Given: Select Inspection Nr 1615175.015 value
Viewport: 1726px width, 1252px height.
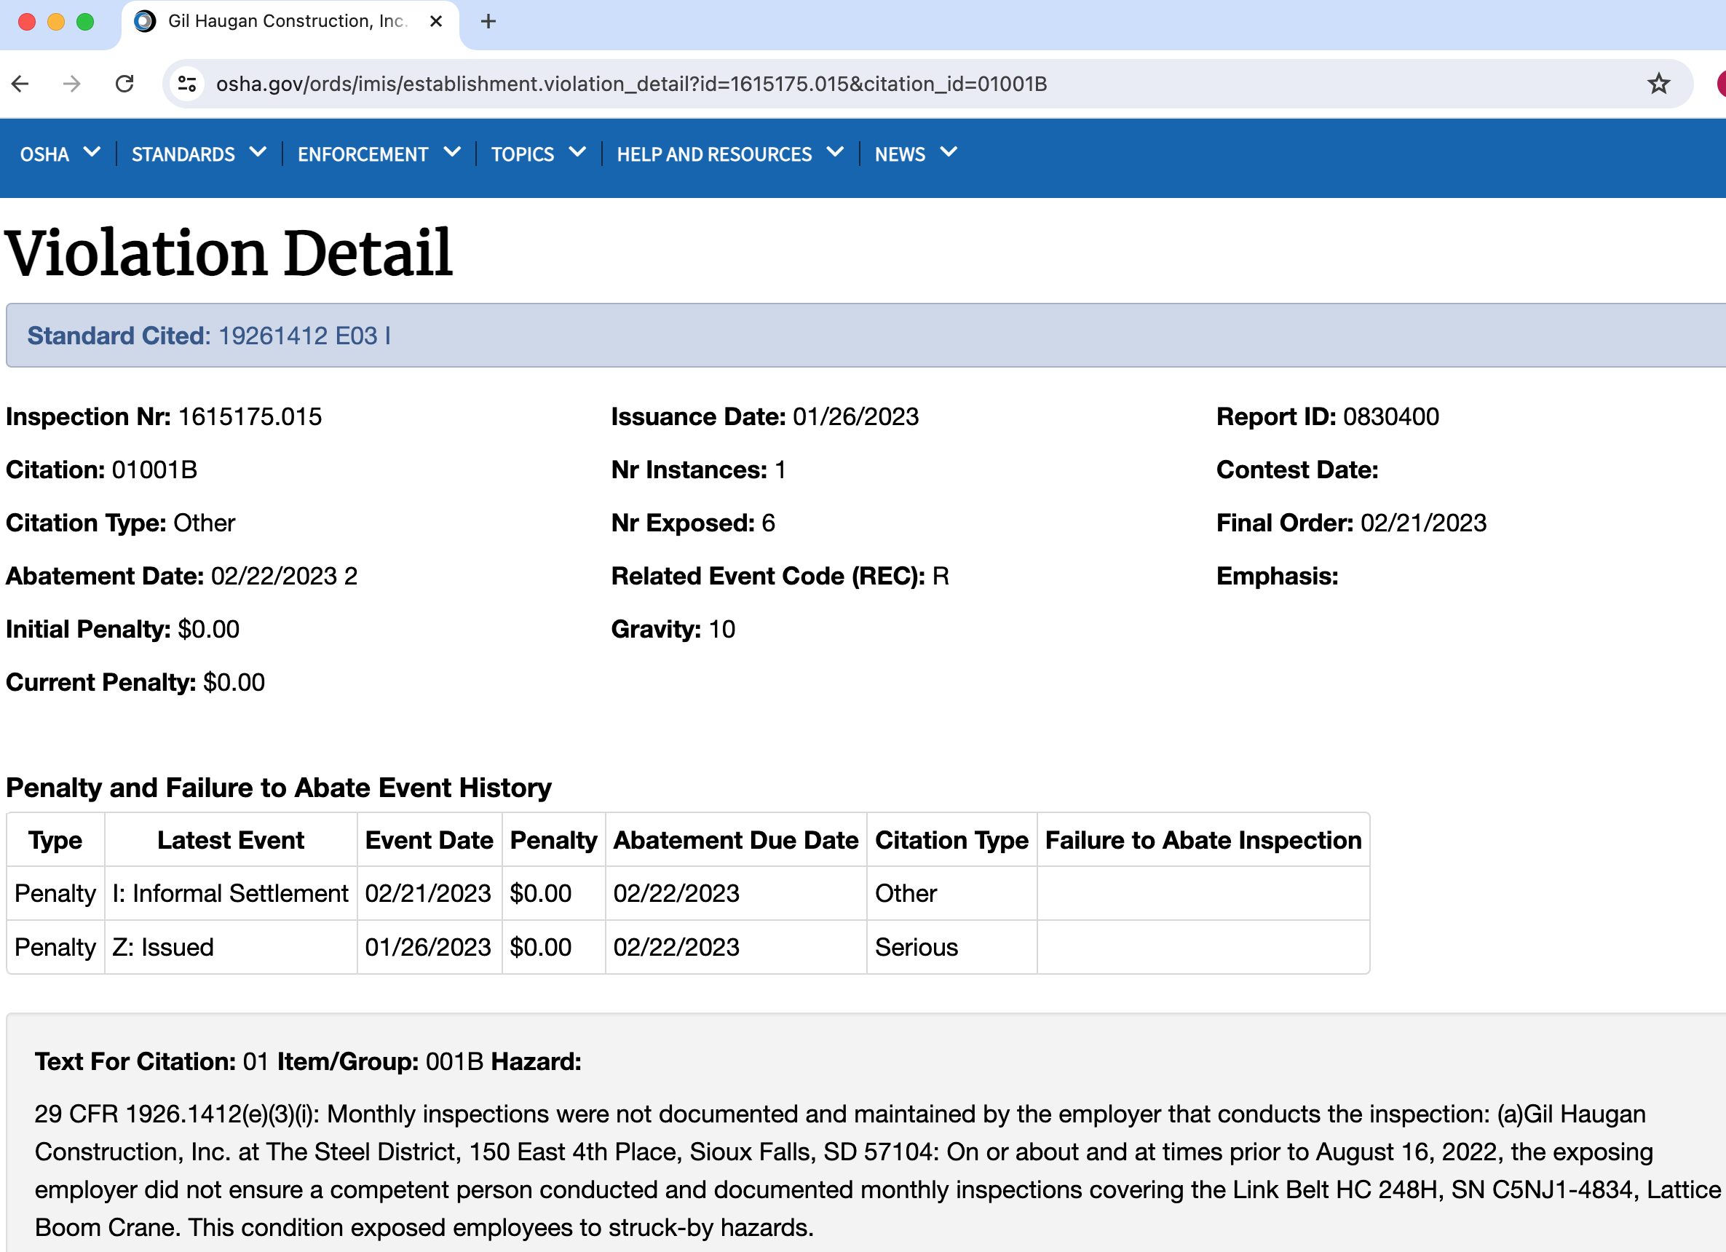Looking at the screenshot, I should pos(250,417).
